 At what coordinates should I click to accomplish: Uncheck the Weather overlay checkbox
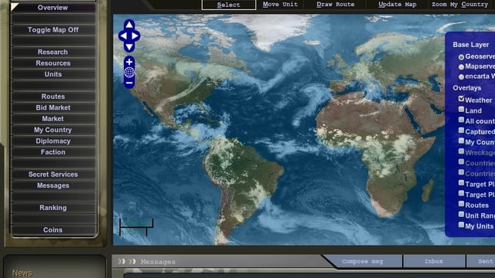pos(461,99)
